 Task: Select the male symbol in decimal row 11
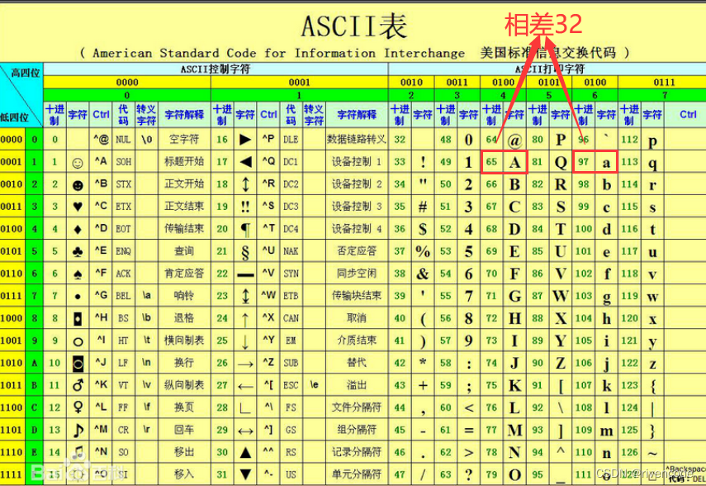tap(78, 385)
